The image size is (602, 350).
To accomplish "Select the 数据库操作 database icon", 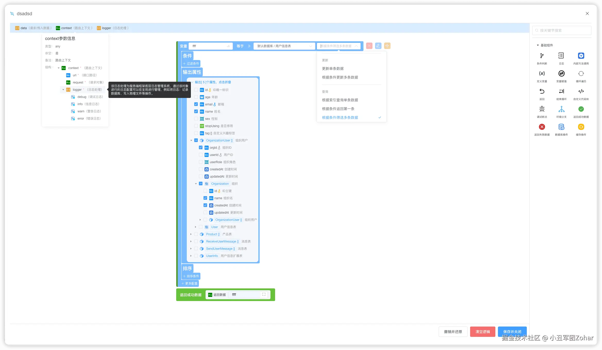I will (561, 127).
